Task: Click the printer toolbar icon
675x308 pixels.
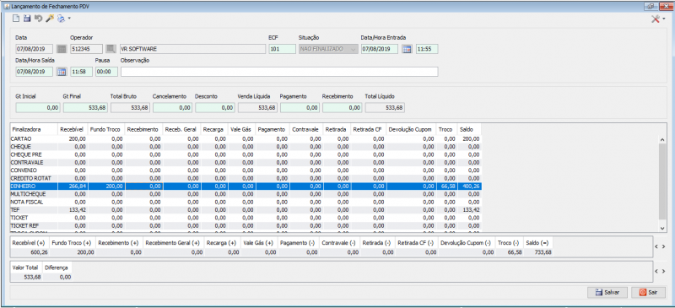Action: [x=61, y=19]
